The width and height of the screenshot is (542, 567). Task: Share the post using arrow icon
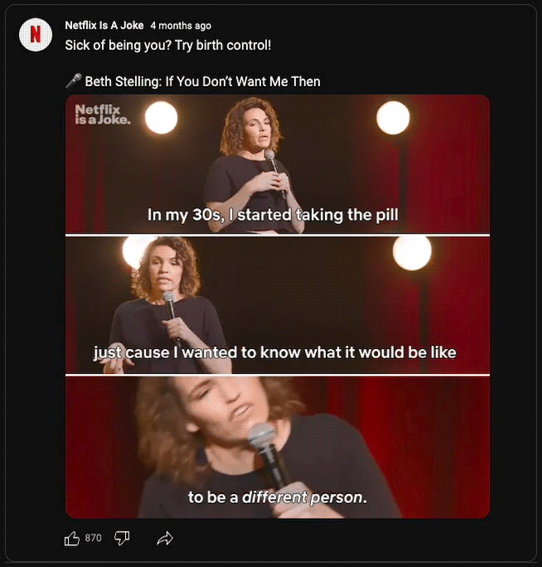click(x=164, y=539)
